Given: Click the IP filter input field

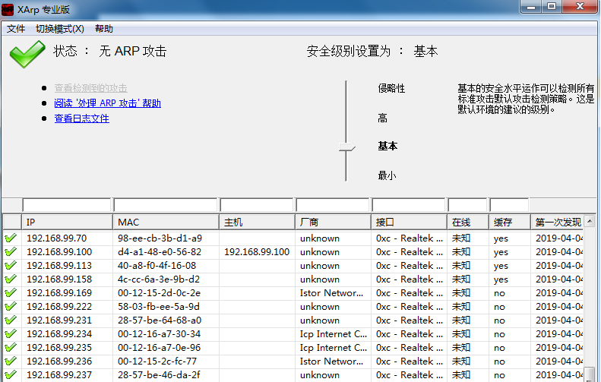Looking at the screenshot, I should 67,205.
